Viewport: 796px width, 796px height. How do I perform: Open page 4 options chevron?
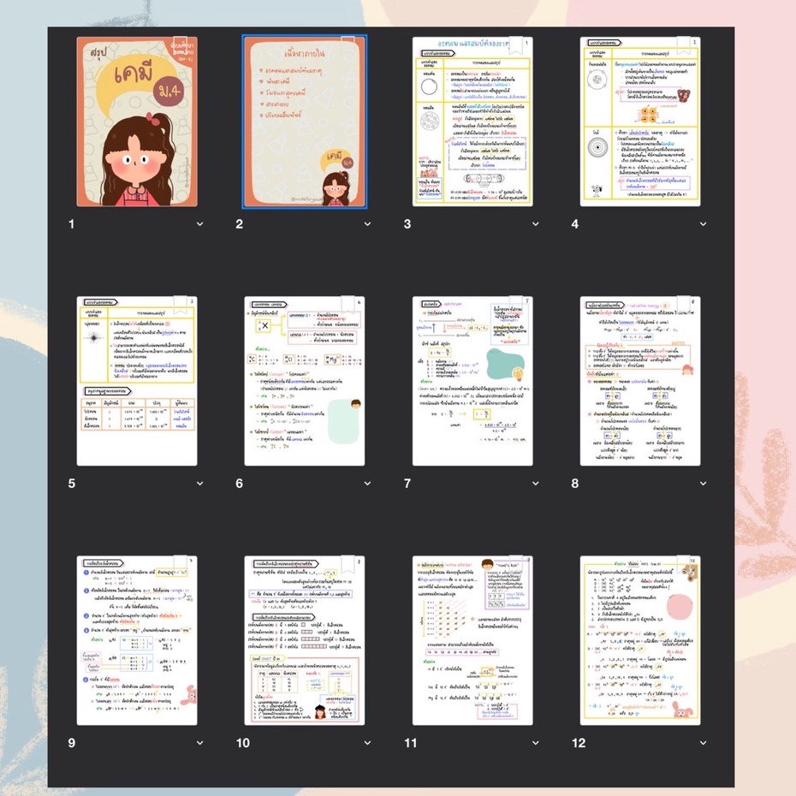click(703, 224)
